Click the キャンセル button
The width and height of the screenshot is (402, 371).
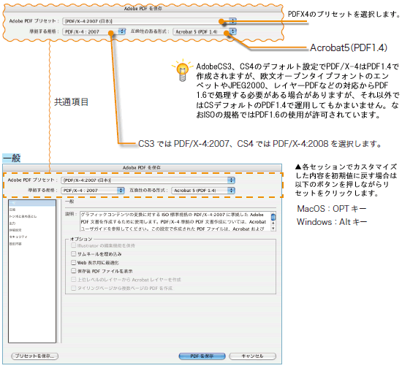[x=252, y=356]
